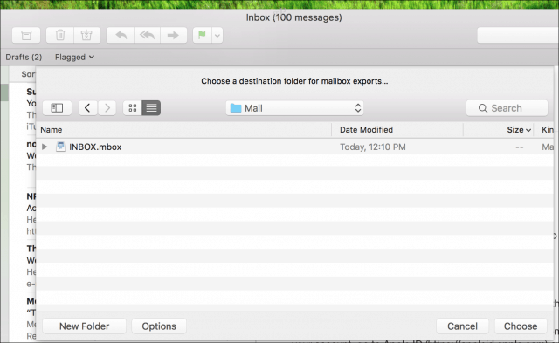Switch to list view
The width and height of the screenshot is (559, 343).
151,108
